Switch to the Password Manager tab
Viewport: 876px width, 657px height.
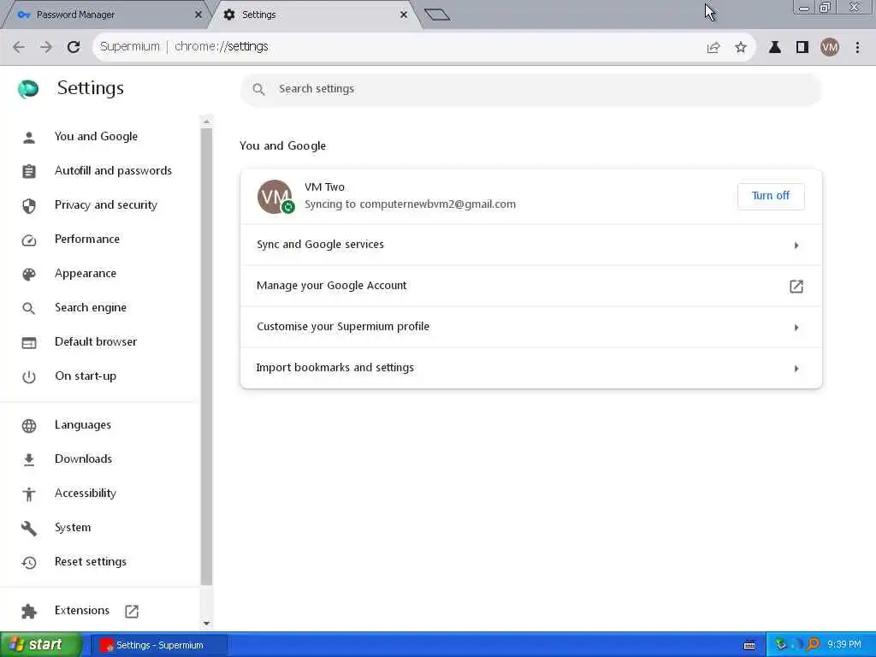(x=105, y=15)
